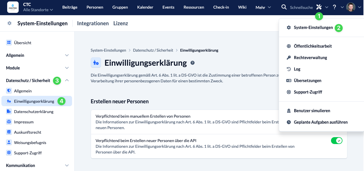Switch to the Integrationen tab
The image size is (364, 171).
pos(93,24)
